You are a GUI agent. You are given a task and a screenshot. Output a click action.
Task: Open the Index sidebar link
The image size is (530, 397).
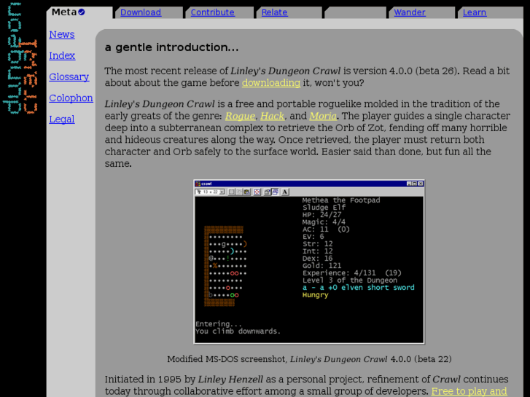(x=62, y=55)
